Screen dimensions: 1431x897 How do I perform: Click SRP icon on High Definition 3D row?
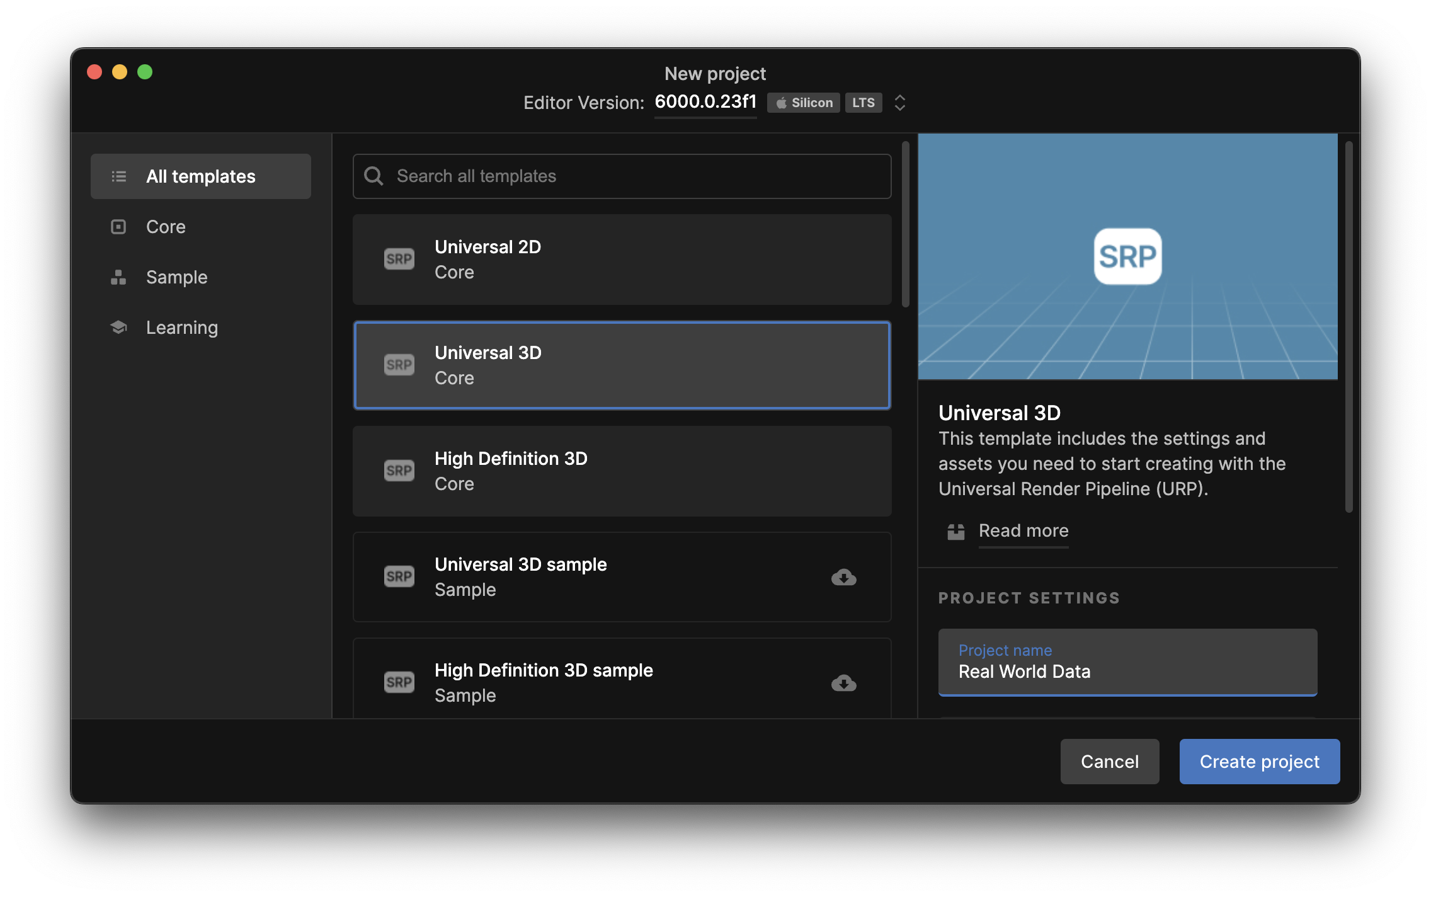click(x=399, y=471)
